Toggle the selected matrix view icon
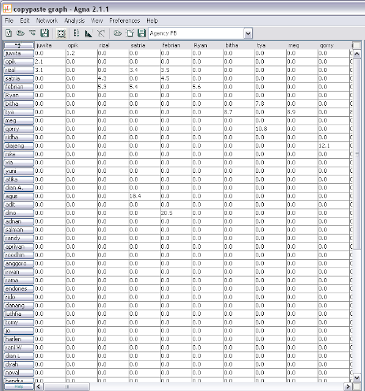 click(61, 33)
